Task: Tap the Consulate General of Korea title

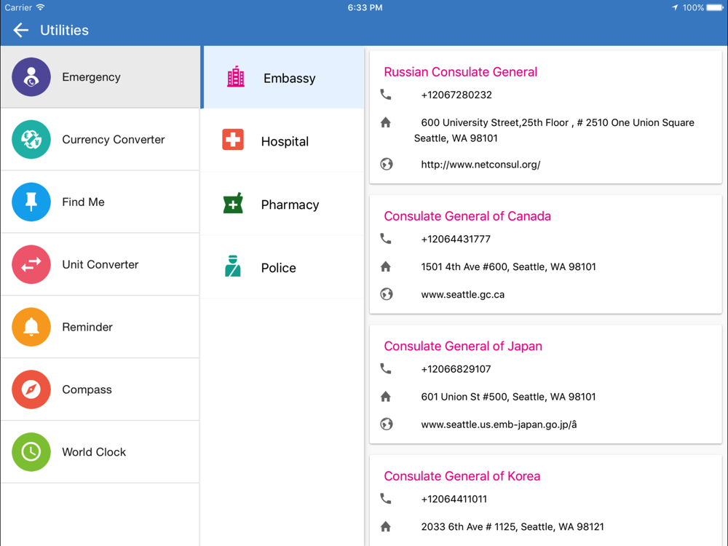Action: (x=462, y=476)
